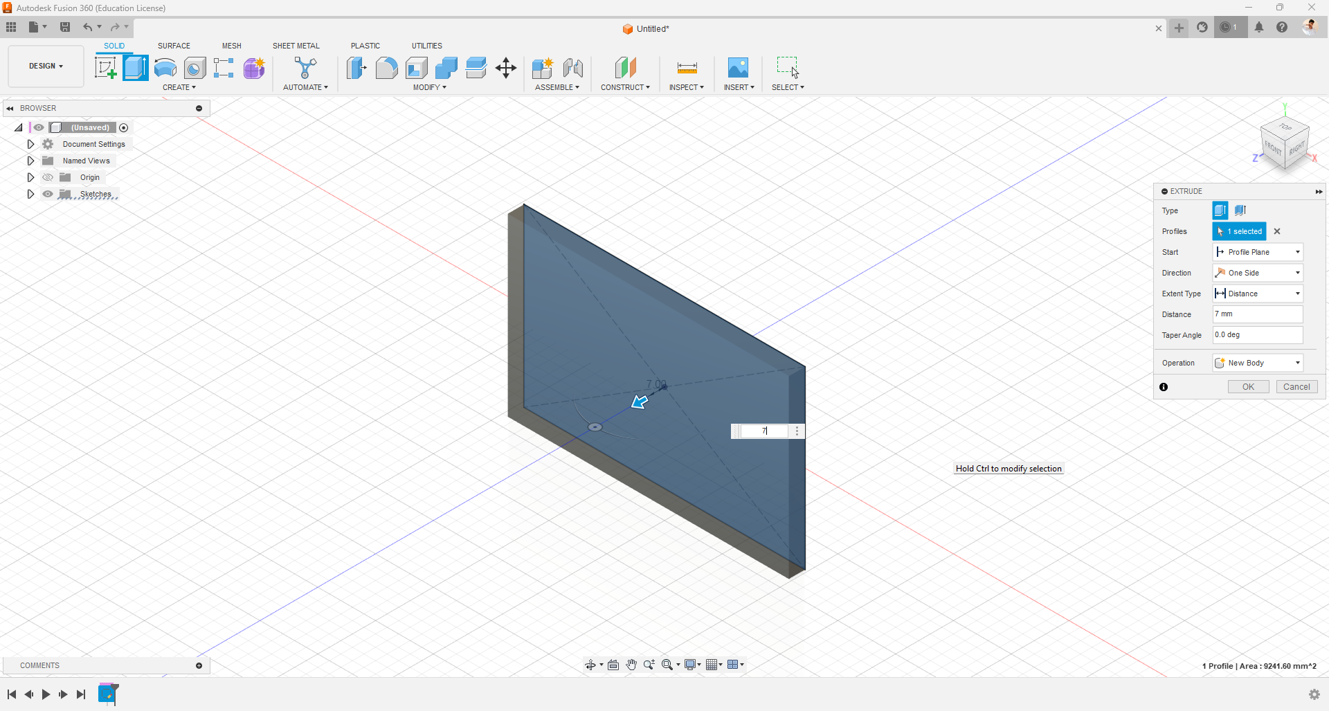Activate the Move/Copy tool
This screenshot has height=711, width=1329.
[x=506, y=68]
